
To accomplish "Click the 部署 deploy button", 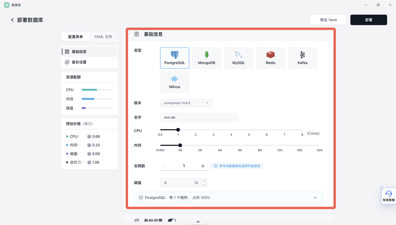I will pos(368,20).
